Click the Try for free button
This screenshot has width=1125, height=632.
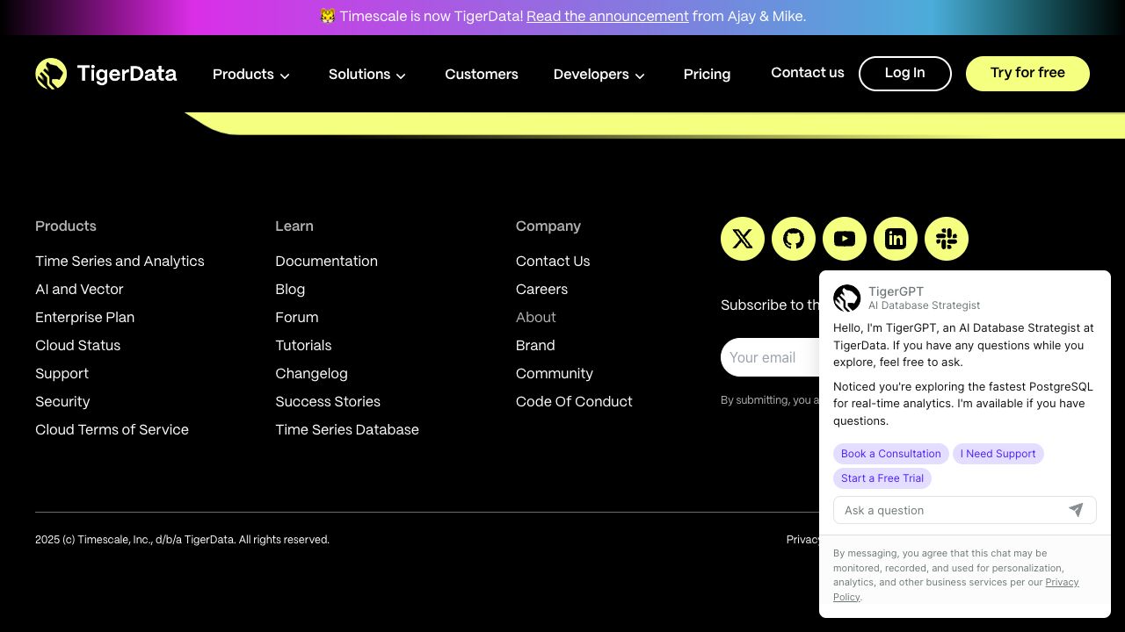click(x=1027, y=74)
